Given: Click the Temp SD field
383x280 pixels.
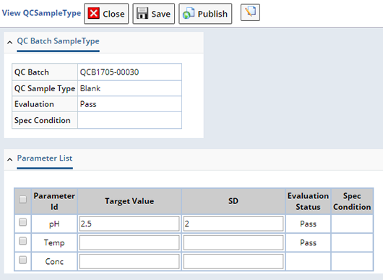Looking at the screenshot, I should pos(233,242).
